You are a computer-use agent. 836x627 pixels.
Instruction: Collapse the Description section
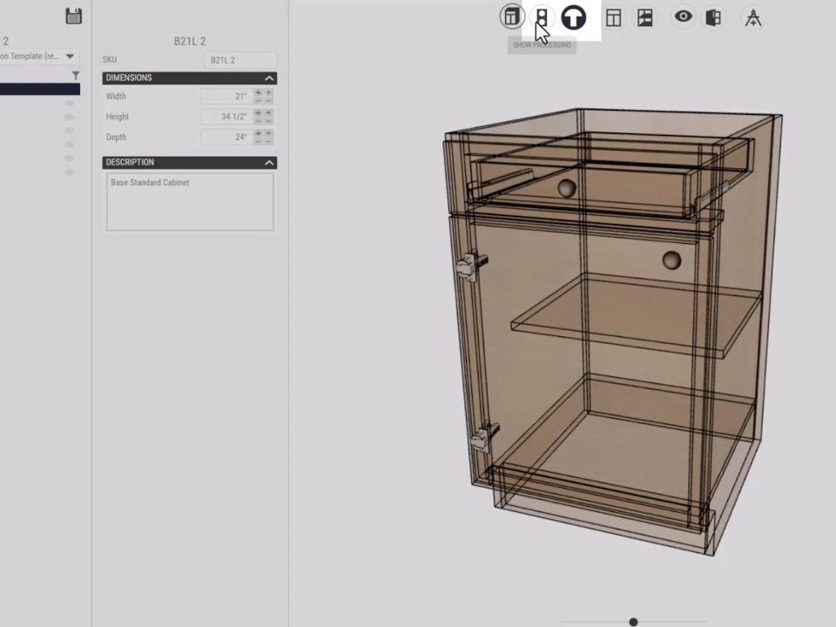point(270,163)
